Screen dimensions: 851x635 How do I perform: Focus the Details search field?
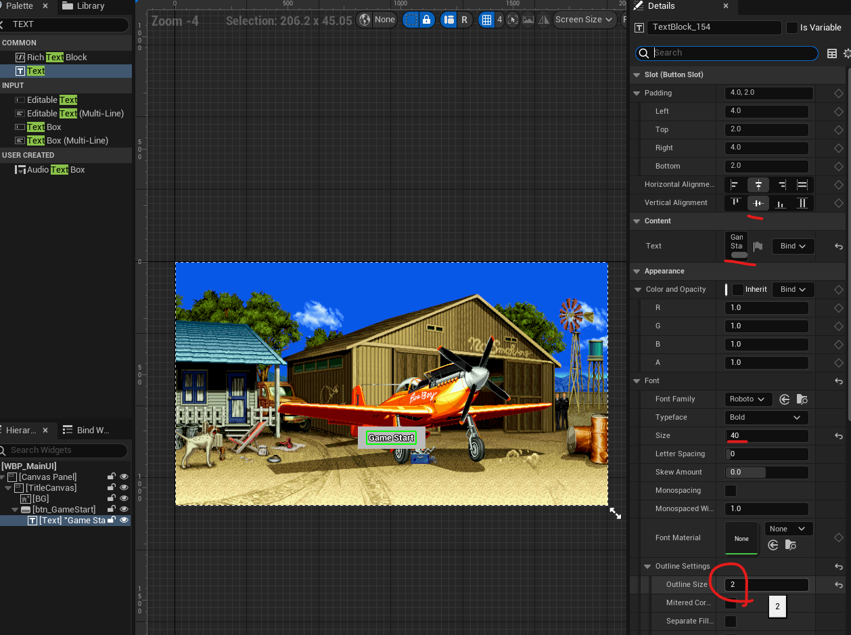[727, 53]
